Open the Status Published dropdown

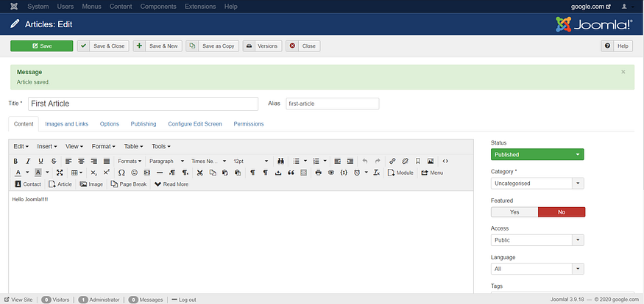tap(537, 154)
